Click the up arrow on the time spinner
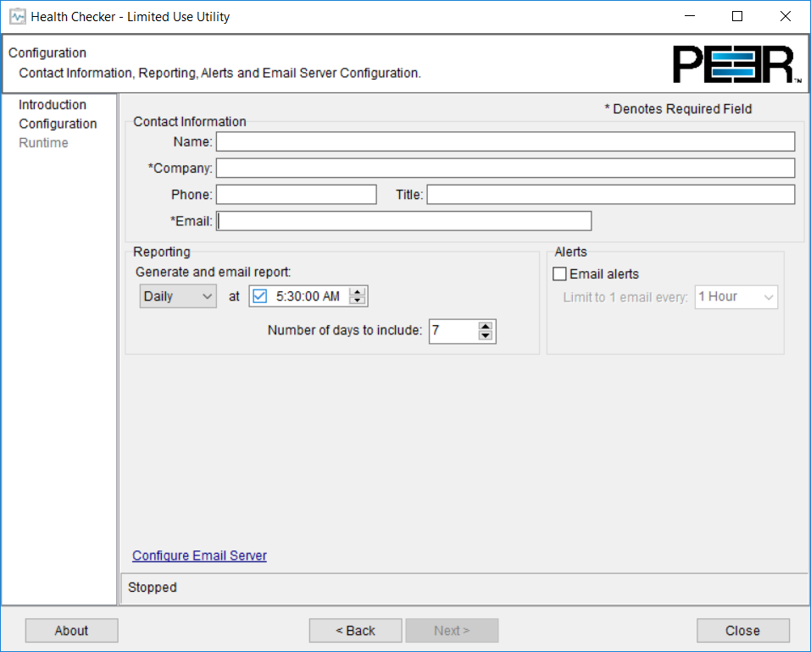The width and height of the screenshot is (811, 652). pos(357,291)
